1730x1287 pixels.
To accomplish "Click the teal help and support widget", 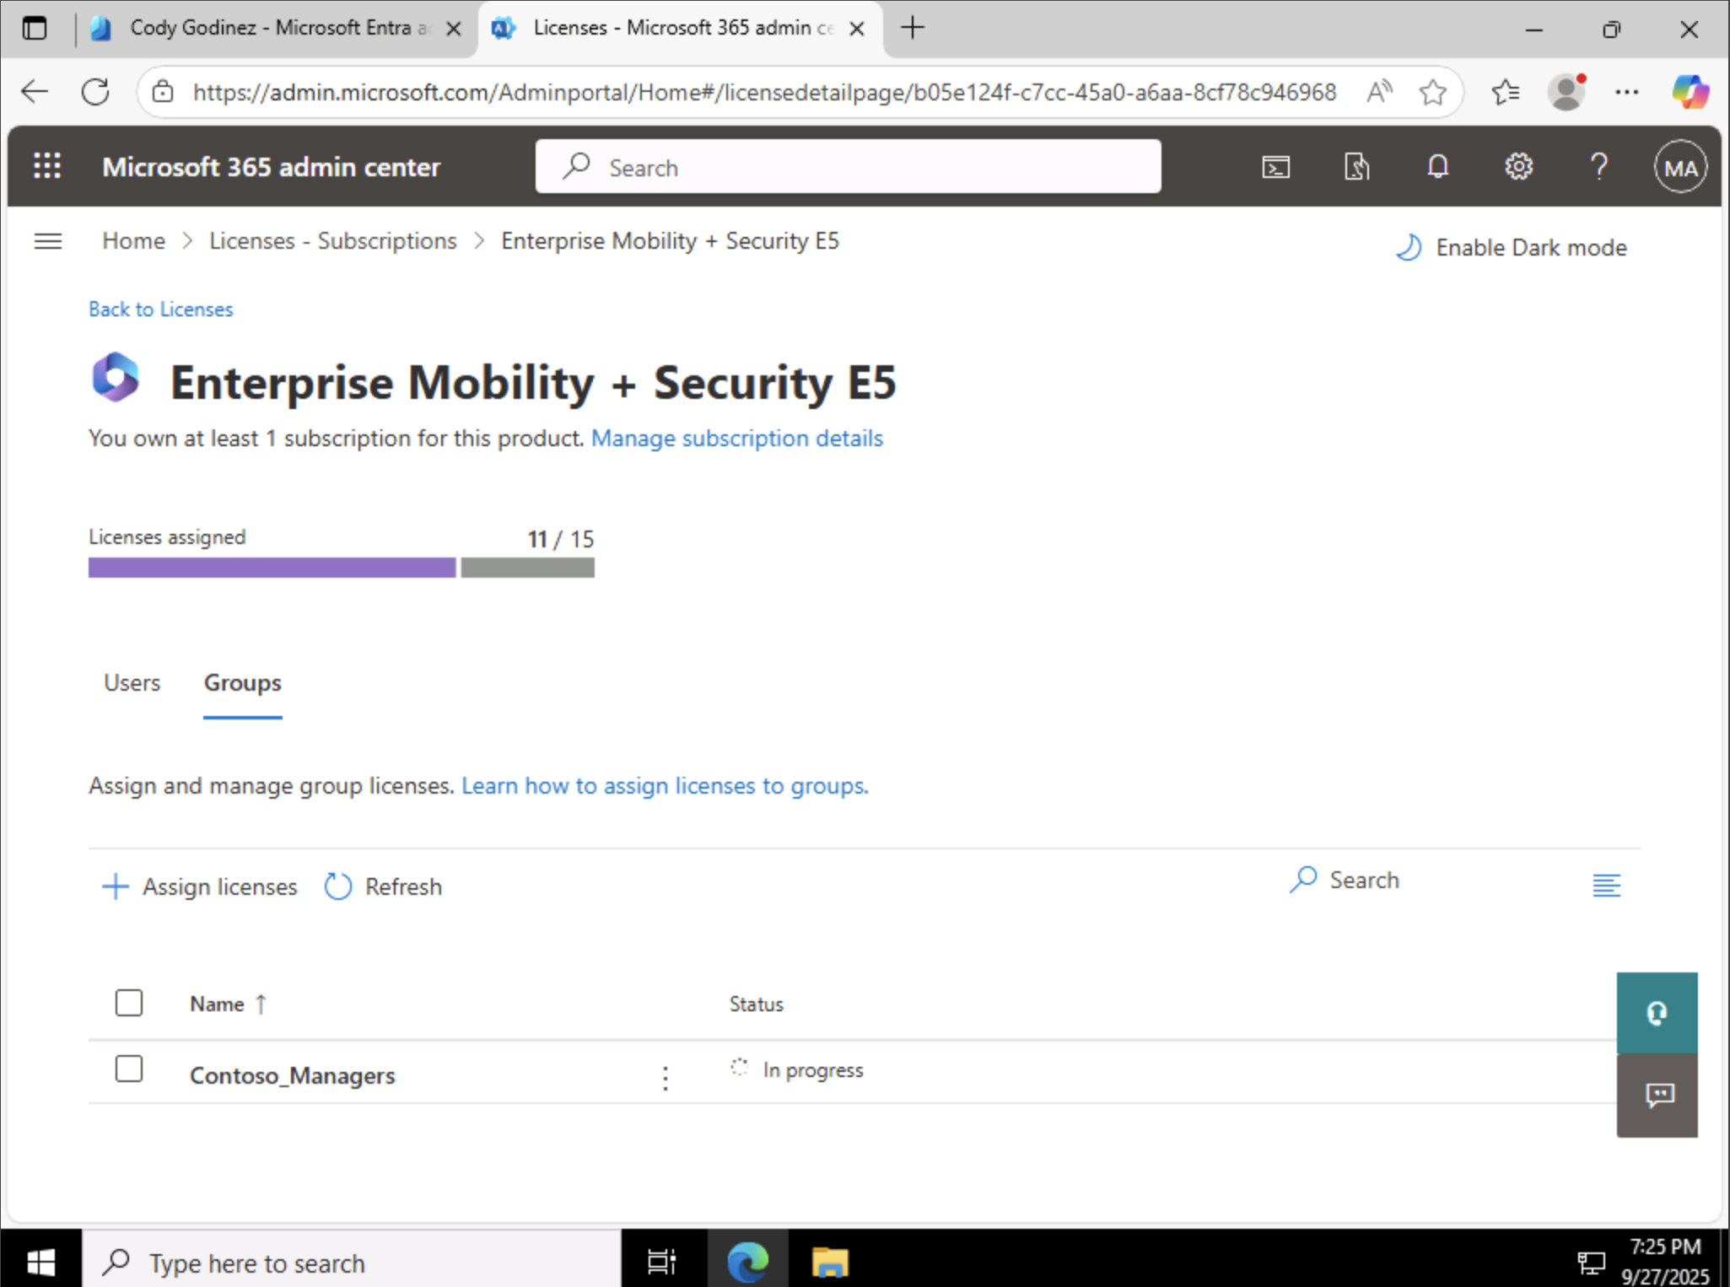I will point(1657,1013).
